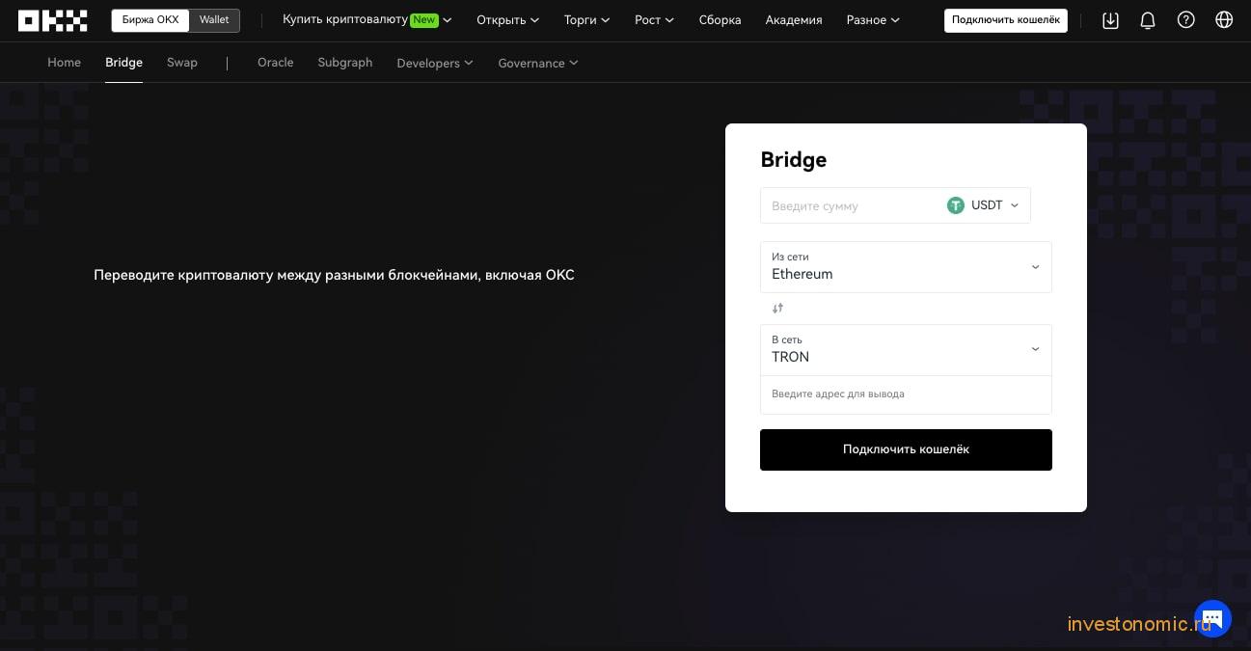Open the Из сети Ethereum dropdown
Image resolution: width=1251 pixels, height=651 pixels.
point(906,267)
